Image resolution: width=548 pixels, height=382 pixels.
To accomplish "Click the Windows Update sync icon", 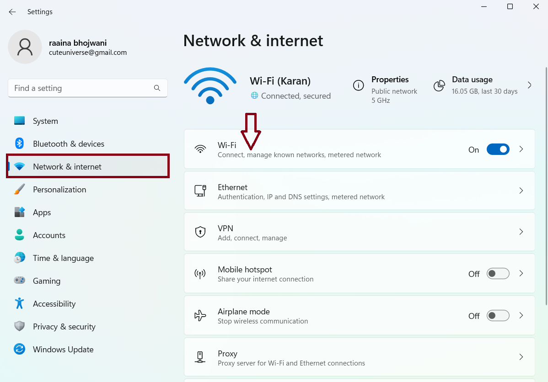I will tap(19, 349).
